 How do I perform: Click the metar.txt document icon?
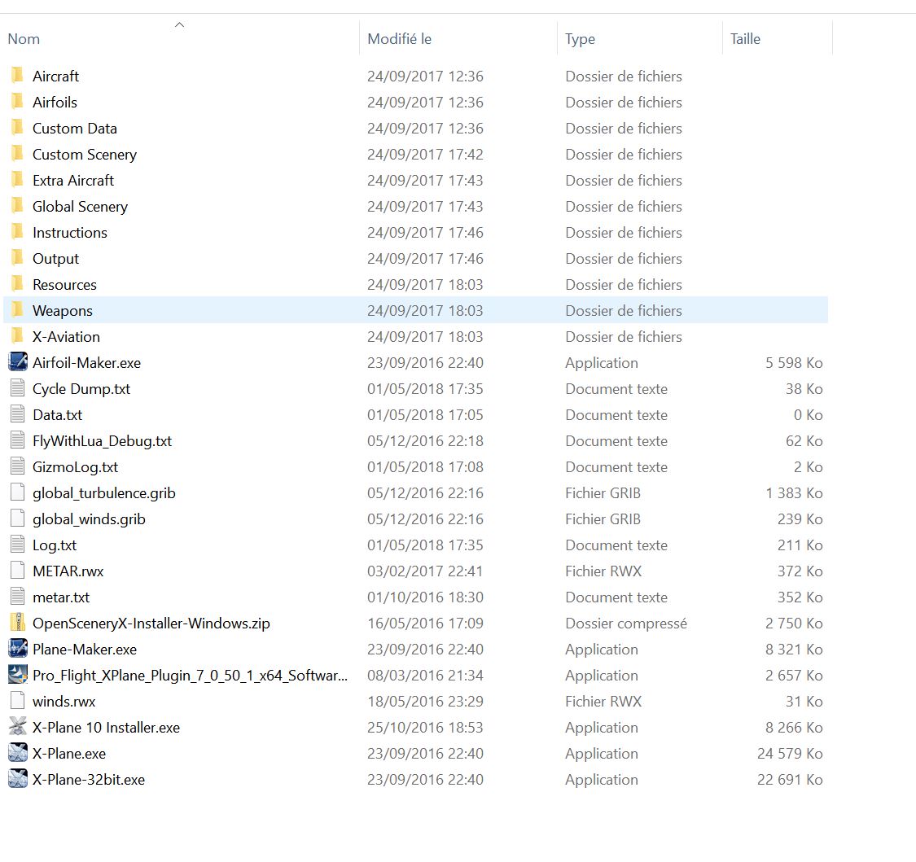coord(18,597)
